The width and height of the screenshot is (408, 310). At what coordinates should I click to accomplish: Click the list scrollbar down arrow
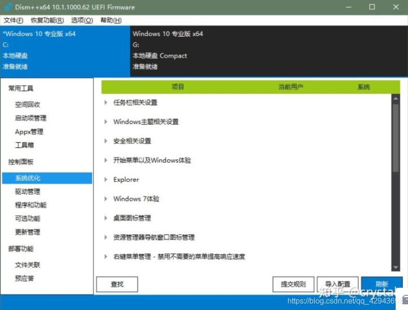[396, 267]
